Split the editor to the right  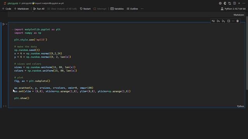click(234, 3)
